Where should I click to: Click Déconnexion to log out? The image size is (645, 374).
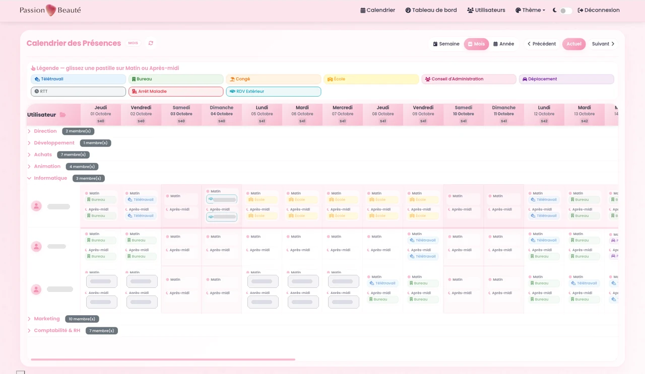coord(599,10)
